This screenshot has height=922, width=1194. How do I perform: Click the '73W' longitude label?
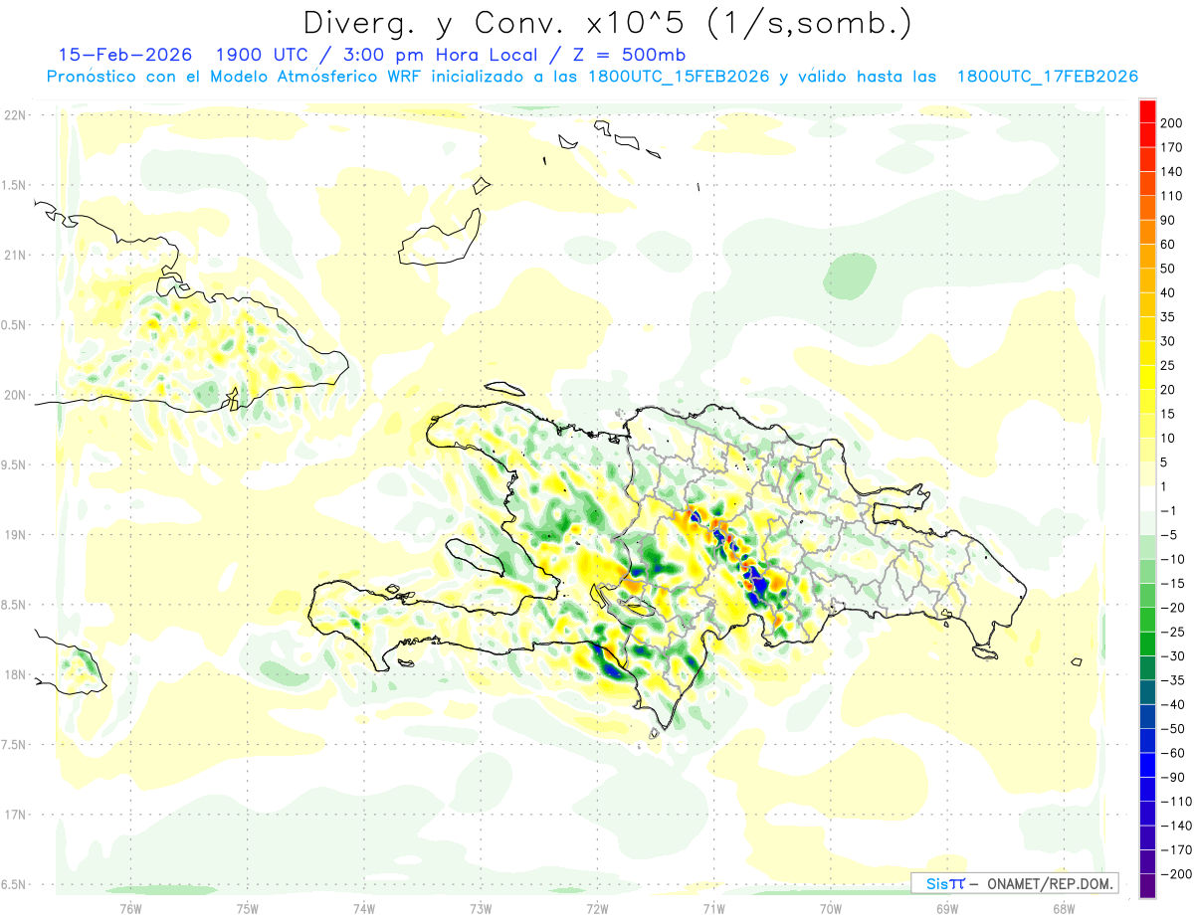[481, 908]
